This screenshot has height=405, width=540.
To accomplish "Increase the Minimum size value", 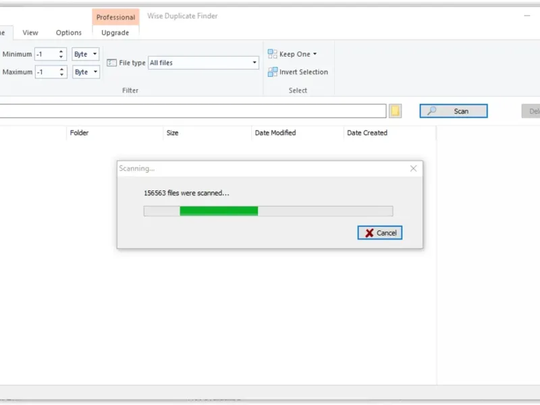I will click(x=61, y=51).
